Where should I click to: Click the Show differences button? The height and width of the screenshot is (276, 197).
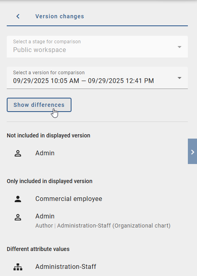coord(39,105)
